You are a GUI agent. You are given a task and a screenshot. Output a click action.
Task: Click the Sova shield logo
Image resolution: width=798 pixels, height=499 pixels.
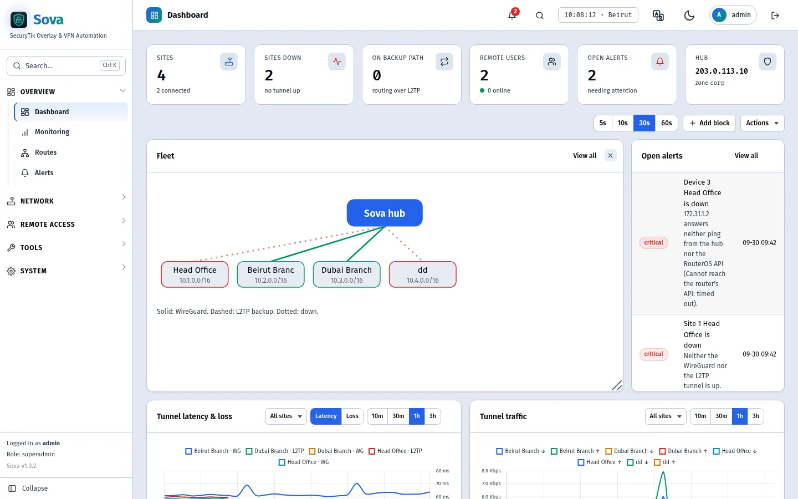[x=19, y=20]
